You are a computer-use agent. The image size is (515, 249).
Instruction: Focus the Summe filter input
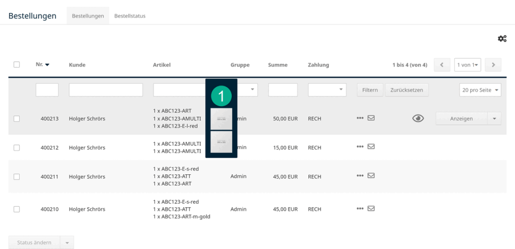click(283, 90)
